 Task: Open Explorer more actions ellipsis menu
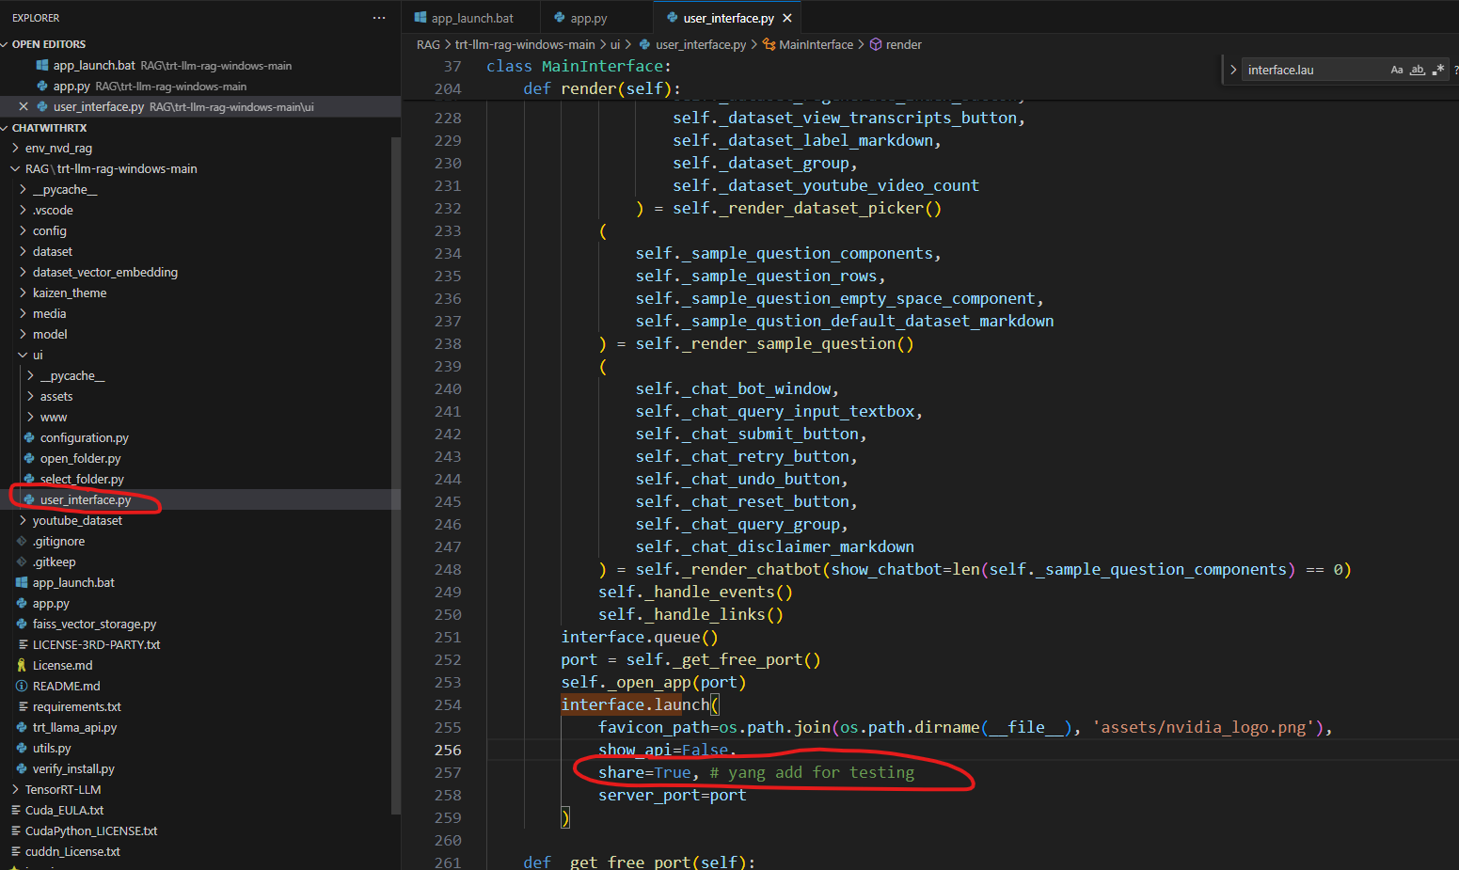(x=379, y=18)
